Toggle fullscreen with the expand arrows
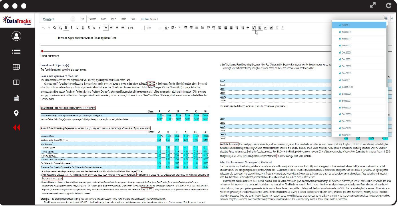 pyautogui.click(x=373, y=5)
